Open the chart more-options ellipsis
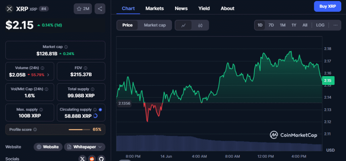The height and width of the screenshot is (161, 346). pyautogui.click(x=336, y=25)
